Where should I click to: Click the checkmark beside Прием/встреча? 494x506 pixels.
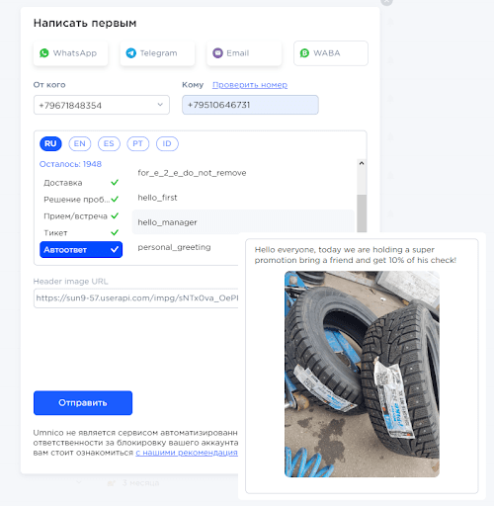coord(115,215)
